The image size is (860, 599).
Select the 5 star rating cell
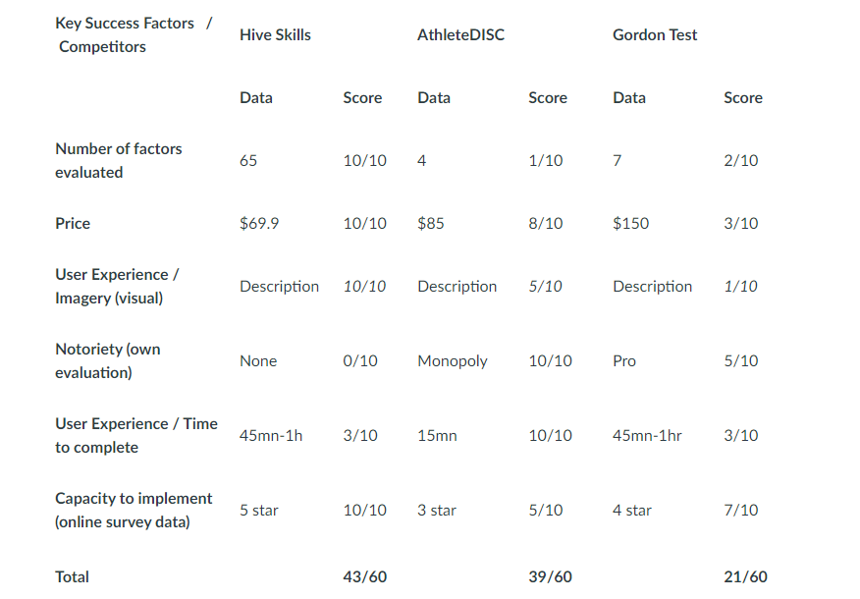[259, 511]
